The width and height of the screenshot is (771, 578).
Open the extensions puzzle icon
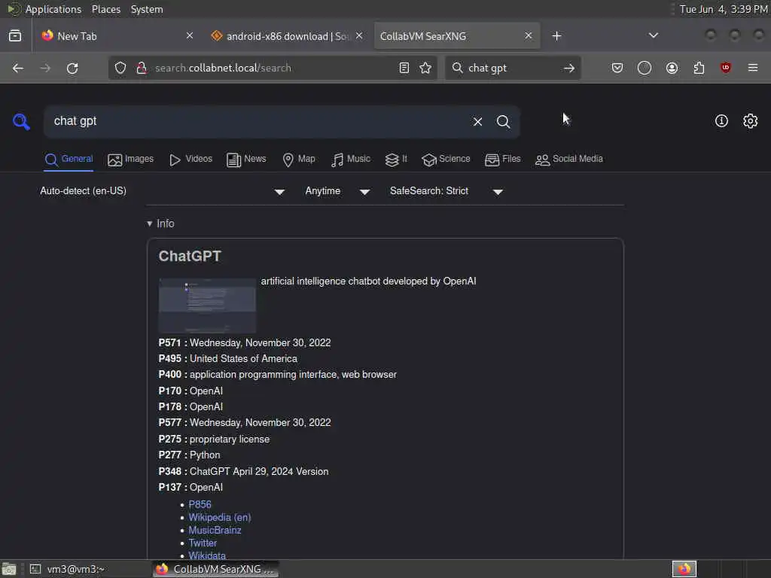click(699, 68)
